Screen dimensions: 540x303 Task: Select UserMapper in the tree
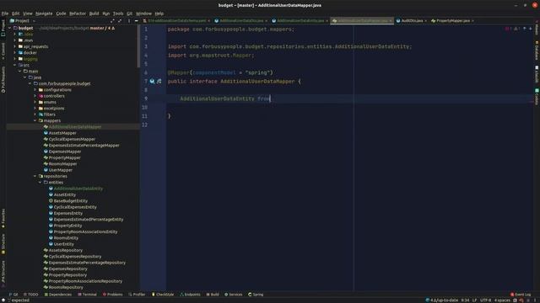[x=60, y=170]
